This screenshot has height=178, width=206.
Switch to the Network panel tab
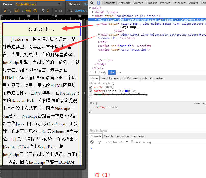point(124,3)
